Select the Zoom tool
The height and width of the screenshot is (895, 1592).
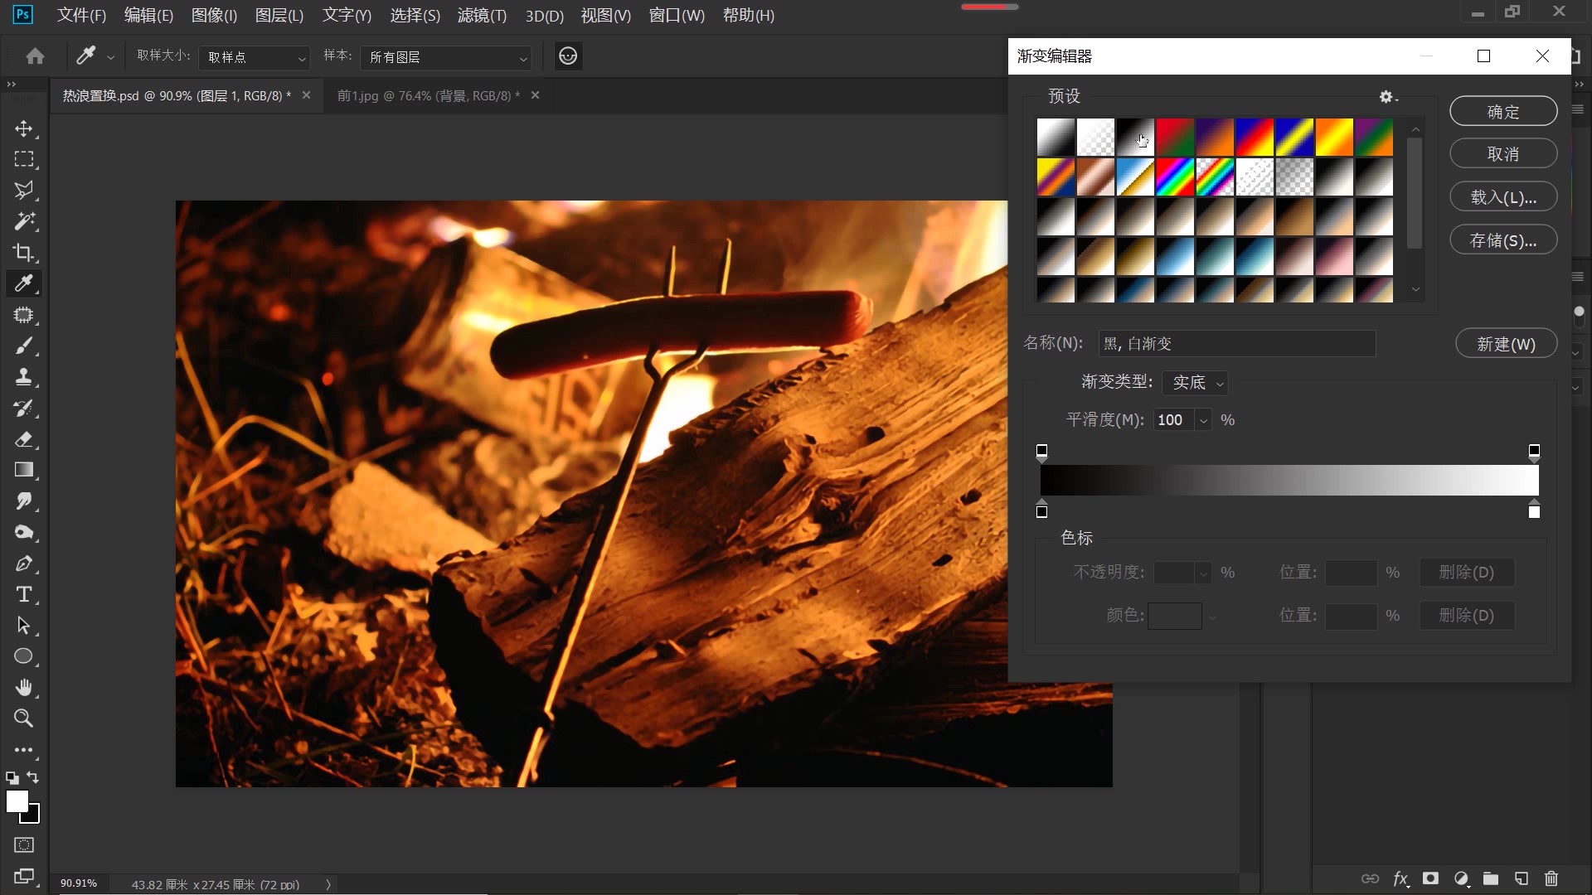click(x=23, y=718)
